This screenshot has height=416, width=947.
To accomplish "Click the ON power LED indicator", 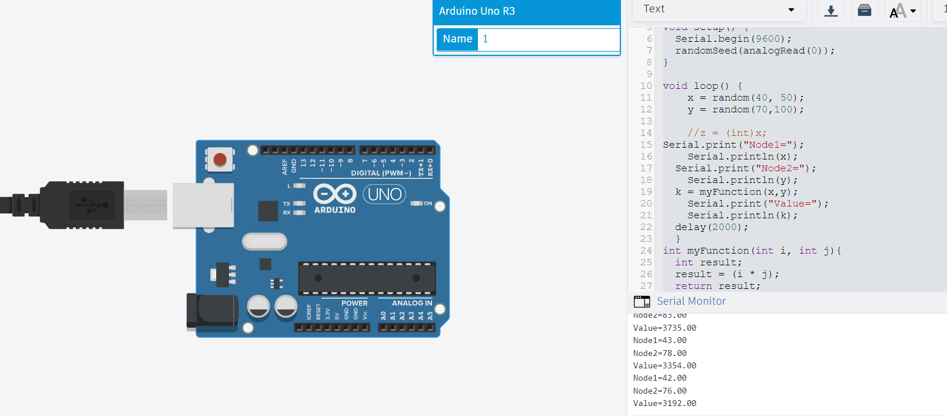I will (416, 204).
